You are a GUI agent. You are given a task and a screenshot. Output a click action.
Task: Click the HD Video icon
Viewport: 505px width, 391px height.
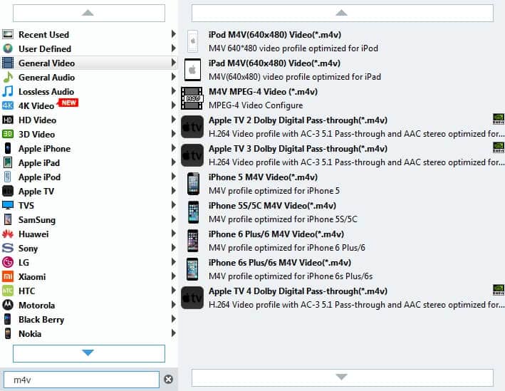[8, 120]
